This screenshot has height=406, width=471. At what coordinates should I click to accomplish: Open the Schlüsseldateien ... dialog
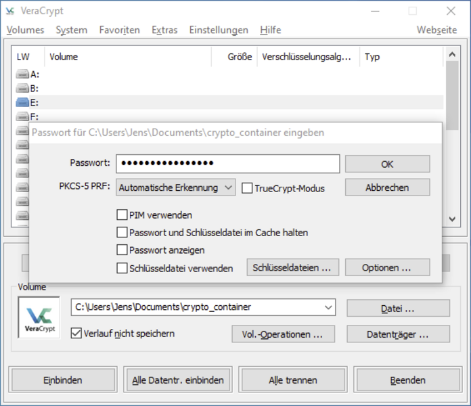pyautogui.click(x=292, y=267)
